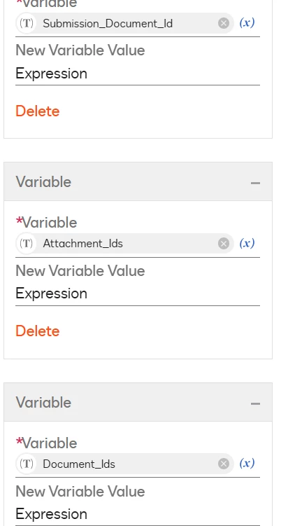Collapse the Variable section containing Document_Ids
The height and width of the screenshot is (526, 295).
pyautogui.click(x=255, y=403)
